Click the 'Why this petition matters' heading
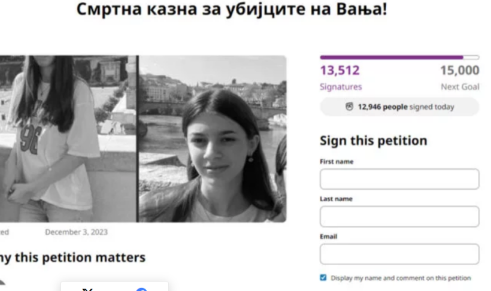This screenshot has height=291, width=491. click(x=72, y=257)
